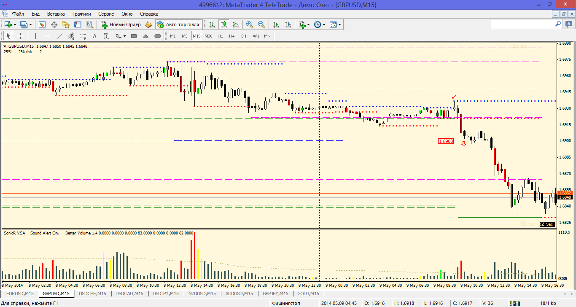Open the Графики menu
This screenshot has height=307, width=576.
(x=81, y=13)
